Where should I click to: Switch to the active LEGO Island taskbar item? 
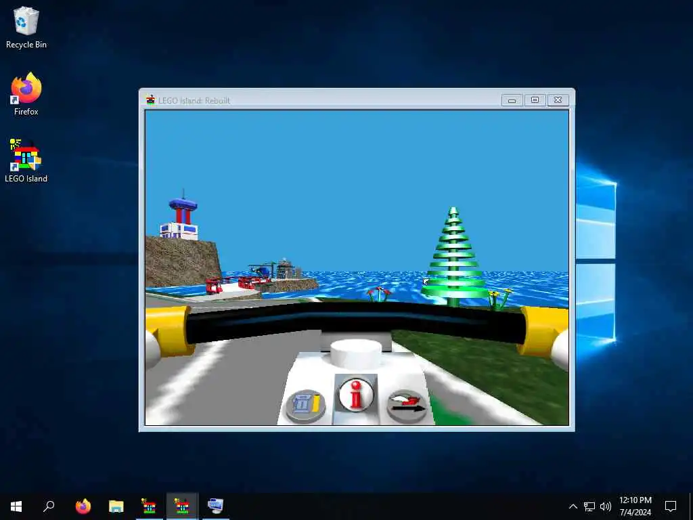182,506
